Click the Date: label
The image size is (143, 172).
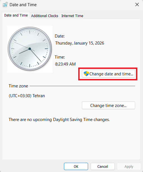60,36
